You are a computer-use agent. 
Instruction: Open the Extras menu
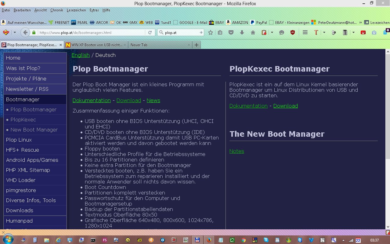click(x=94, y=10)
